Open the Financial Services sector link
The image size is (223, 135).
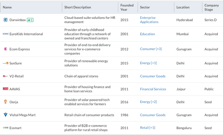(x=153, y=89)
